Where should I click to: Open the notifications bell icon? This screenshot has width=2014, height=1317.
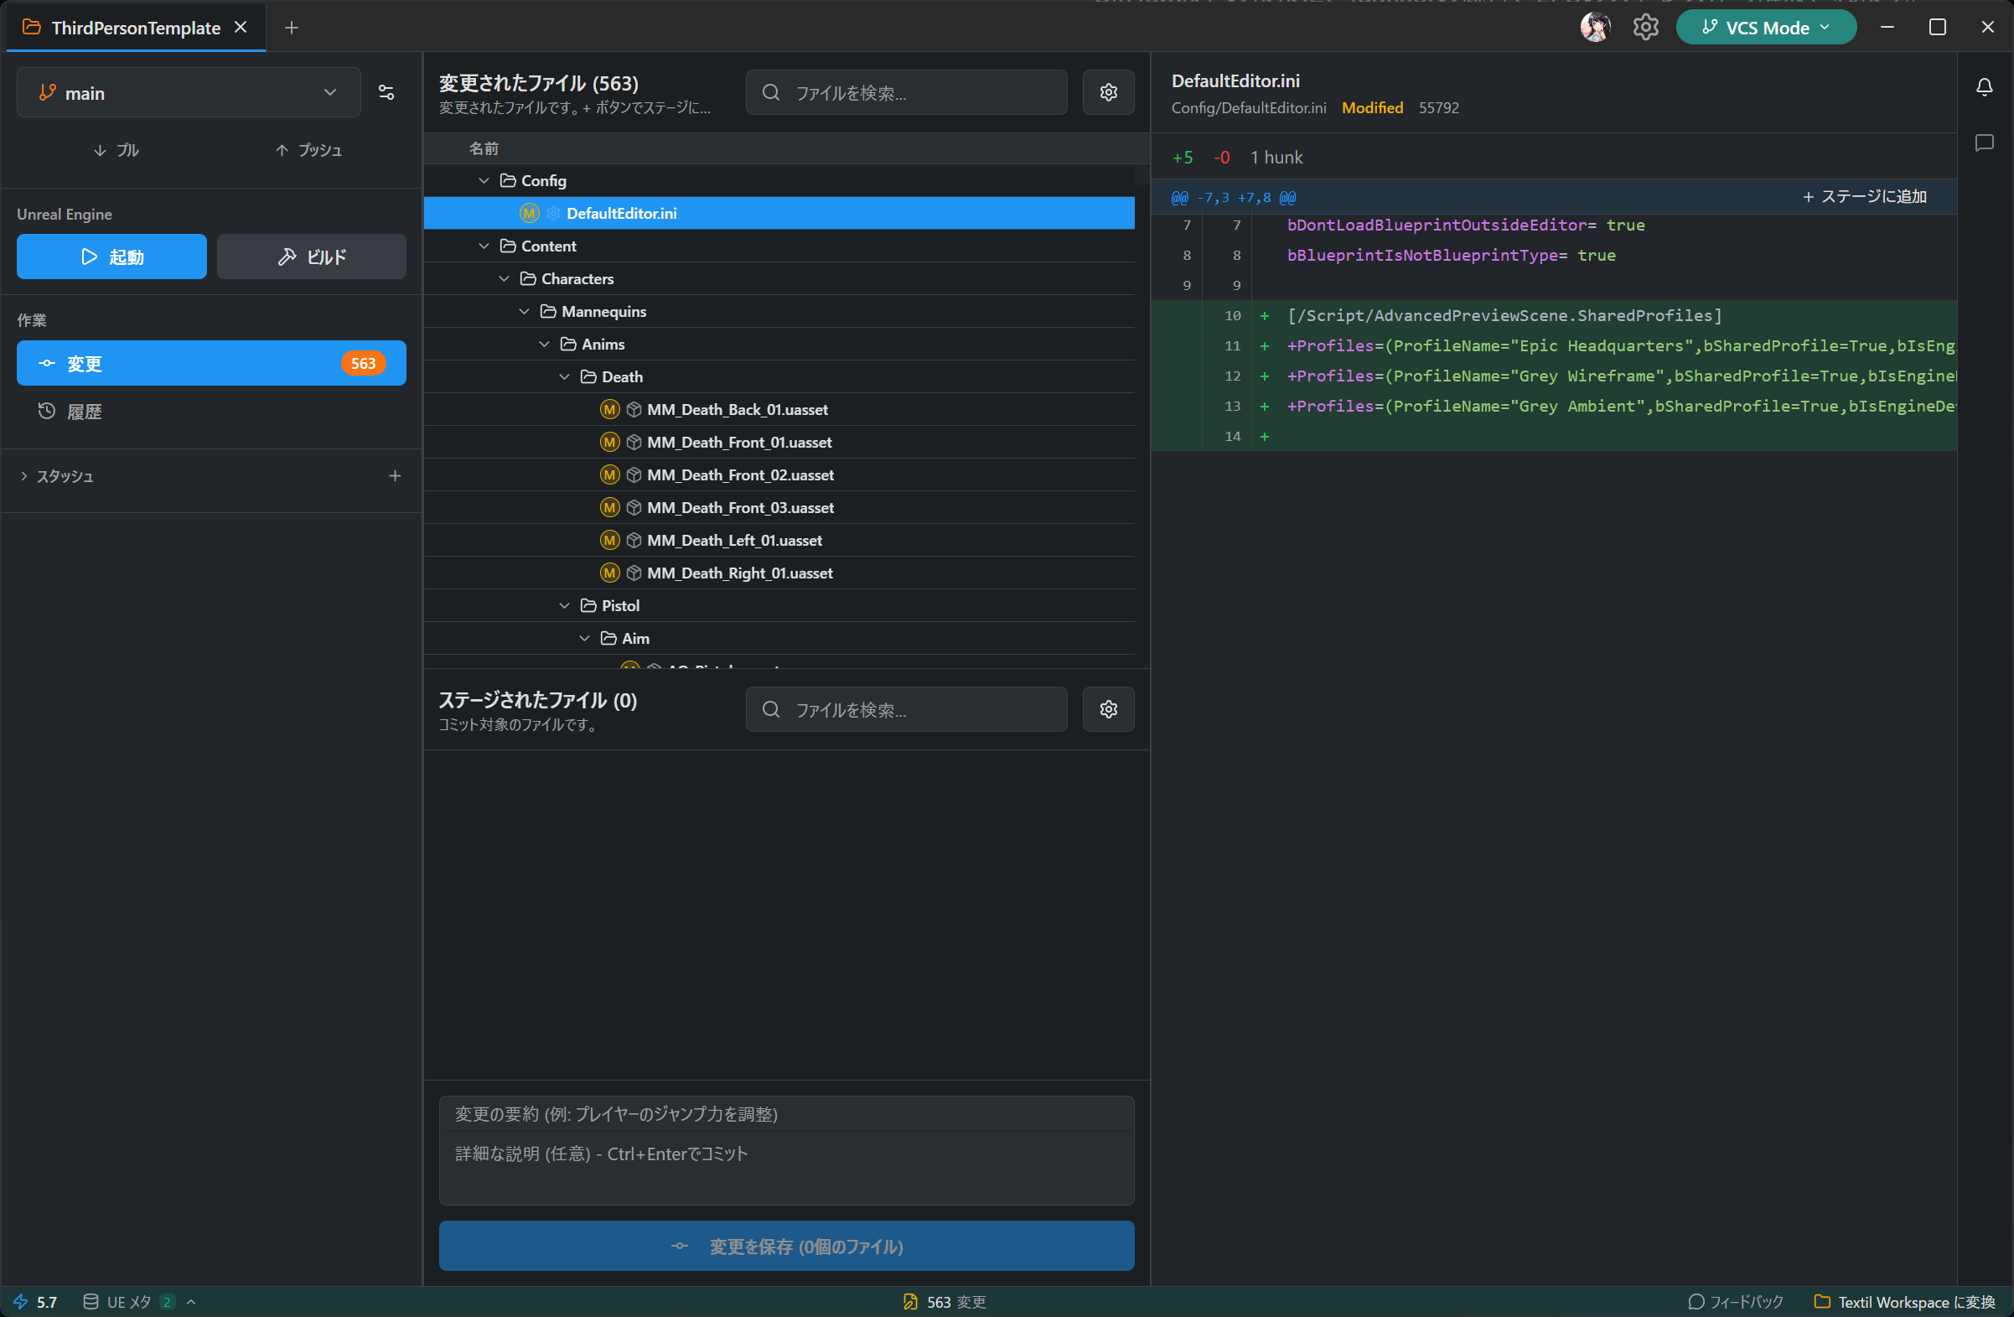[1984, 86]
